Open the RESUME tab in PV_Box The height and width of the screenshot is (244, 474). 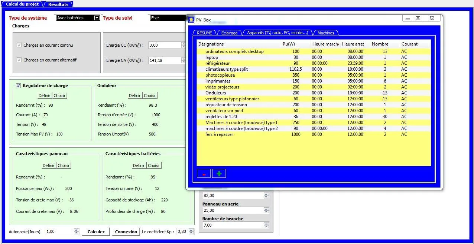click(x=204, y=33)
